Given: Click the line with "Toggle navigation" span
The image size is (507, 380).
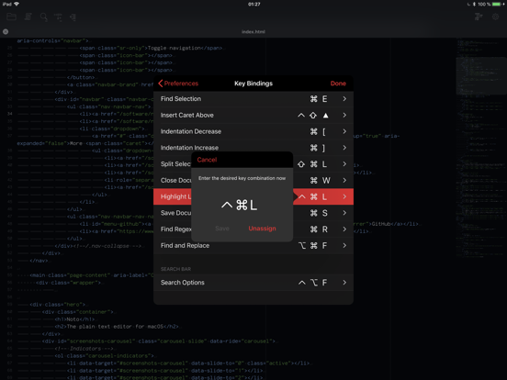Looking at the screenshot, I should [x=152, y=48].
